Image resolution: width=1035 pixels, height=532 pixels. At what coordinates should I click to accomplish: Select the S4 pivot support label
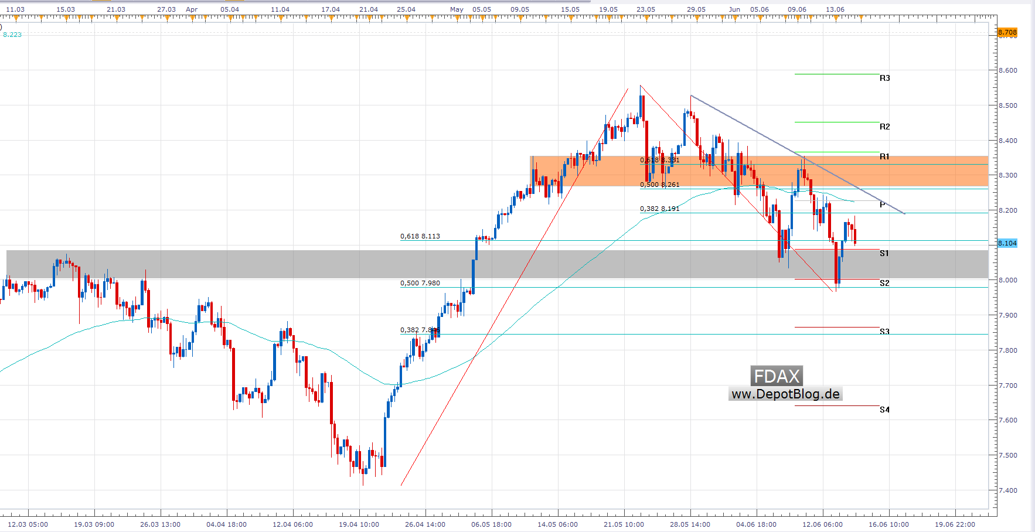click(884, 410)
